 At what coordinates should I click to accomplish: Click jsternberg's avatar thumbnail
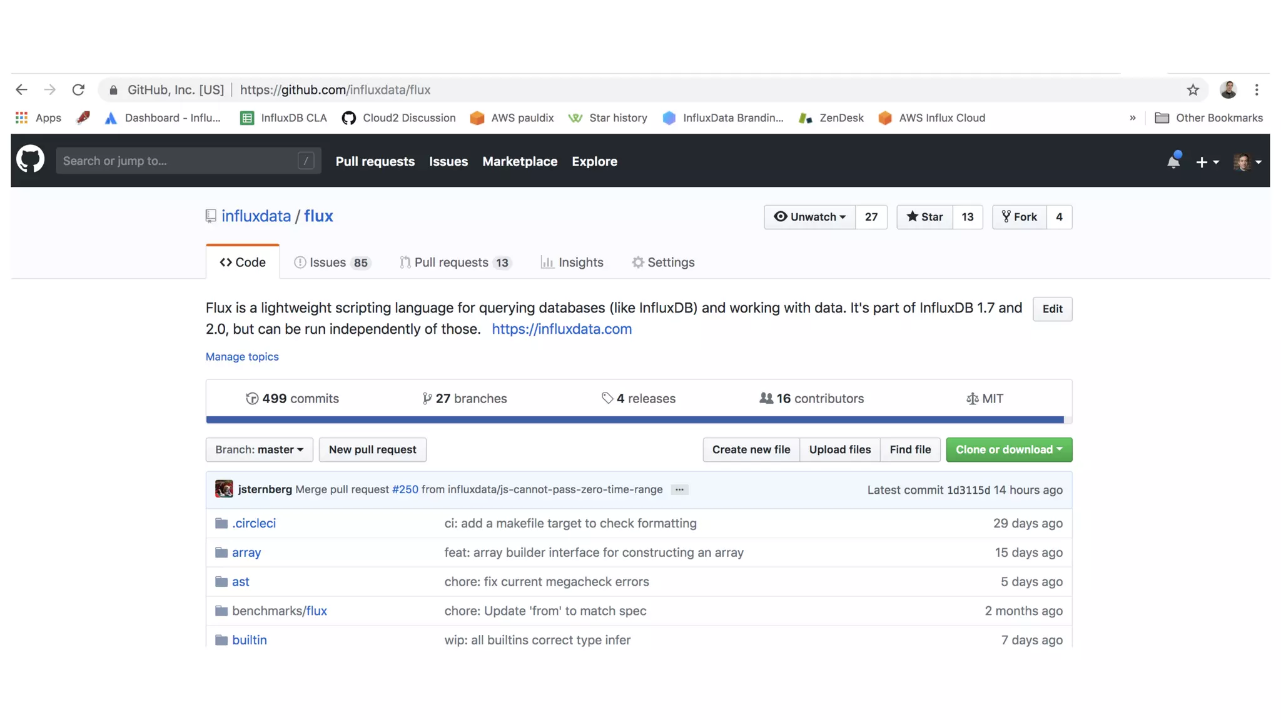pyautogui.click(x=224, y=489)
